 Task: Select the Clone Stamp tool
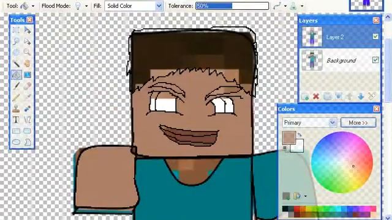[17, 109]
